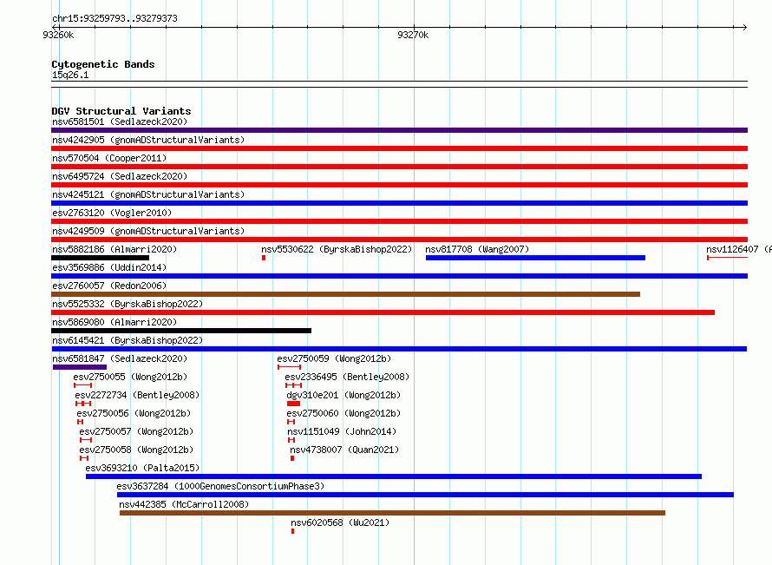Click the nsv5869080 (Almarri2020) black bar
772x565 pixels.
pos(181,331)
